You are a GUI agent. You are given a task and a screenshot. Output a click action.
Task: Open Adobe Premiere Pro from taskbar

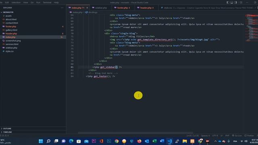click(94, 141)
